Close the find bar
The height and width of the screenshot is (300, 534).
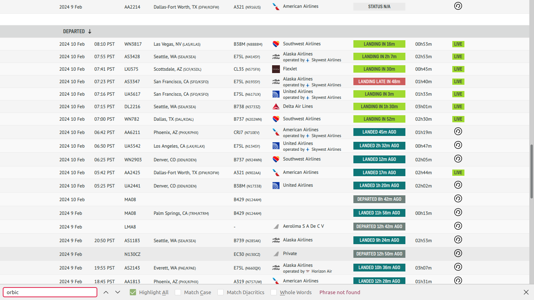[526, 292]
